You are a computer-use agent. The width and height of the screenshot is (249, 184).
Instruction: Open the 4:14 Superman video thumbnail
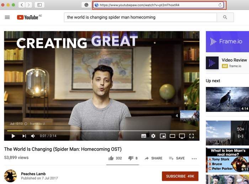[x=227, y=99]
